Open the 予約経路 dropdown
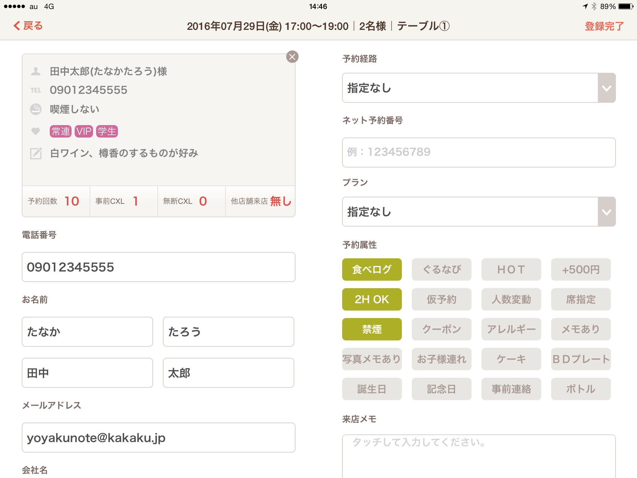Viewport: 637px width, 478px height. pos(479,88)
